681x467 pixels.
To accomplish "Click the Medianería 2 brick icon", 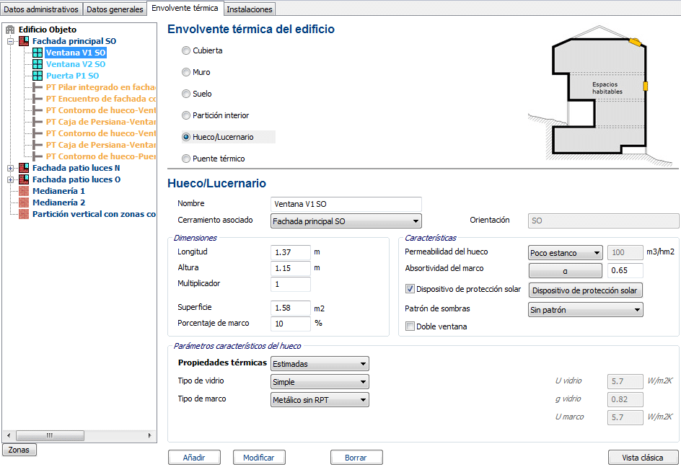I will (x=24, y=203).
